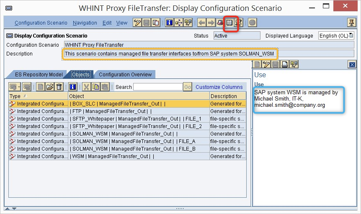Viewport: 361px width, 214px height.
Task: Select the WSM ManagedFileTransfer_Out row
Action: [128, 156]
